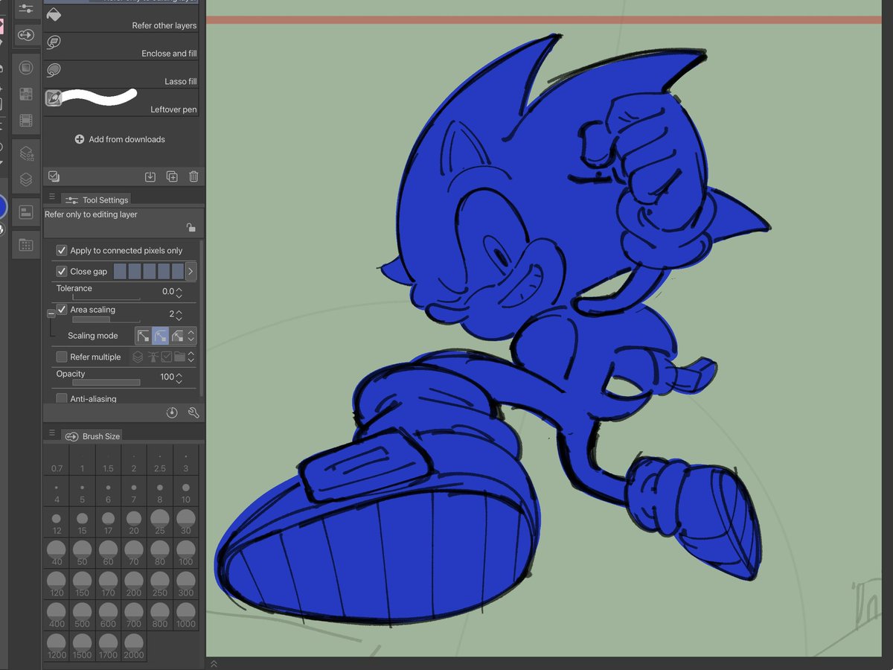Expand the canvas bottom double-chevron

click(214, 663)
